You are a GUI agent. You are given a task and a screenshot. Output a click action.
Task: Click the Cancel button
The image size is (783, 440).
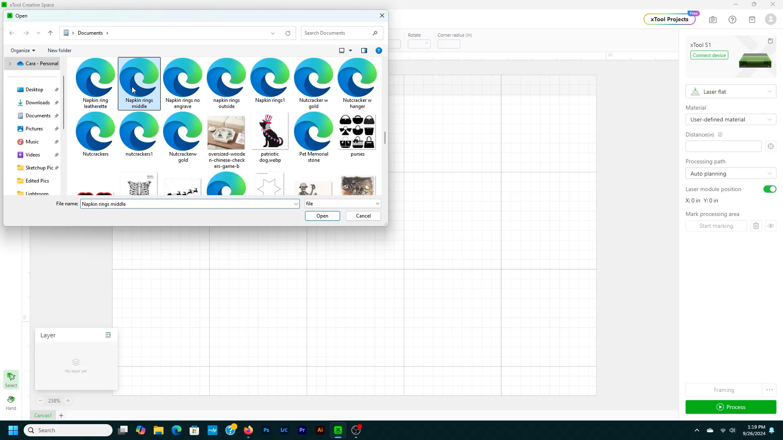tap(363, 216)
